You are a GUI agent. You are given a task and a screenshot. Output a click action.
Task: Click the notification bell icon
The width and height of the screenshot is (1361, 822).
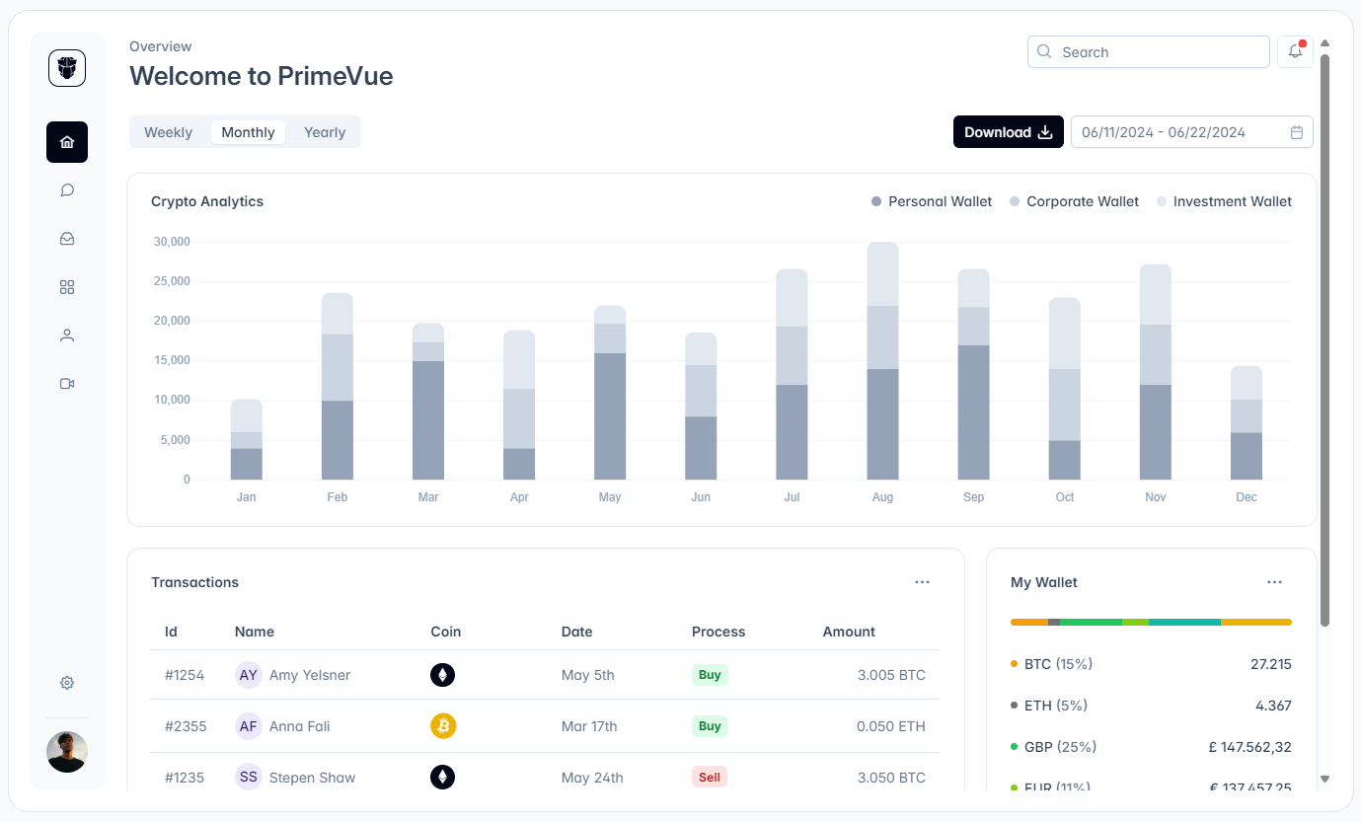pos(1295,52)
